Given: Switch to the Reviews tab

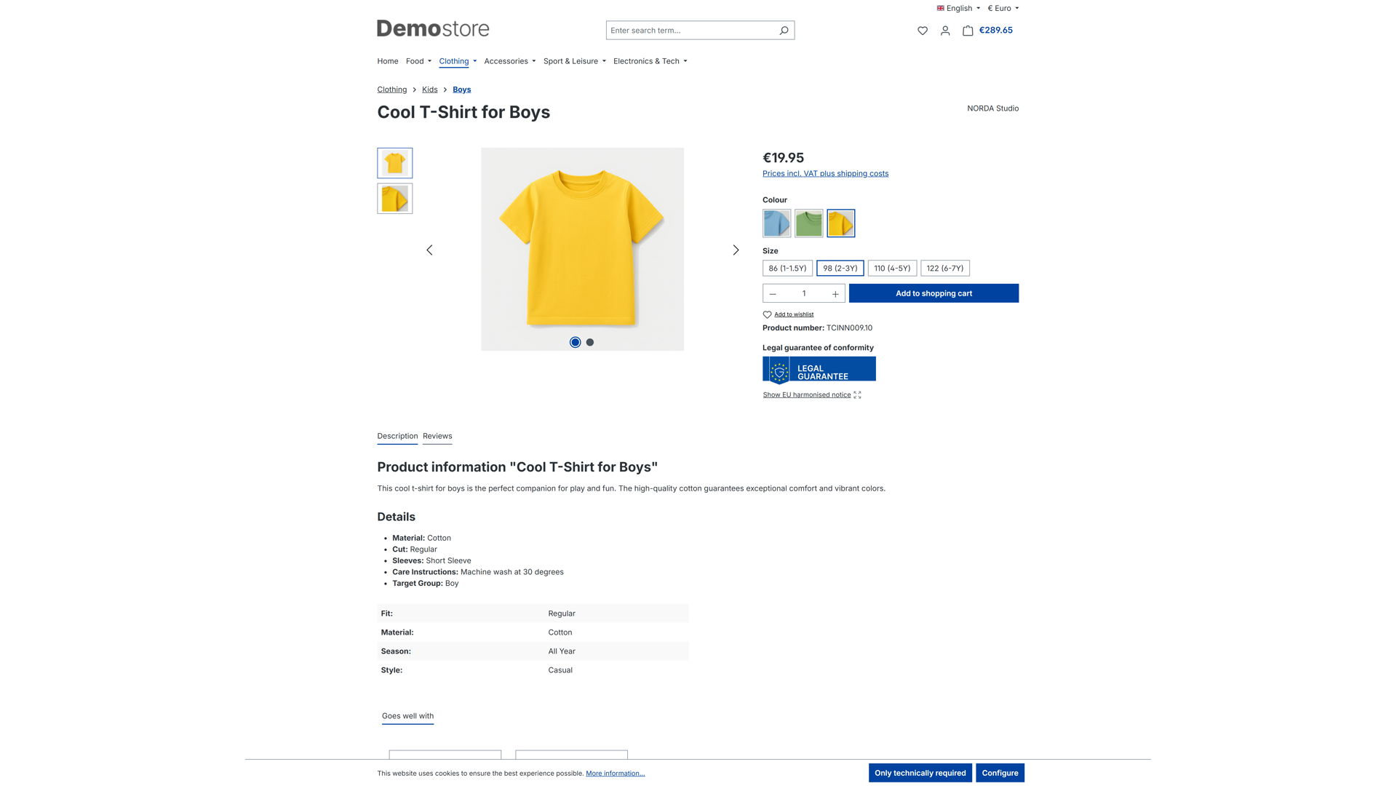Looking at the screenshot, I should point(437,436).
